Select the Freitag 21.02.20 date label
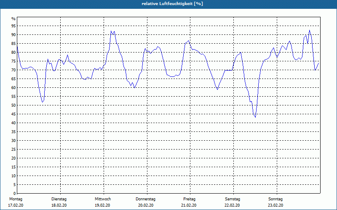The image size is (337, 210). [x=189, y=202]
